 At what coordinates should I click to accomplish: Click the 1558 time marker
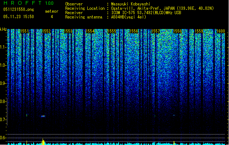(x=177, y=31)
